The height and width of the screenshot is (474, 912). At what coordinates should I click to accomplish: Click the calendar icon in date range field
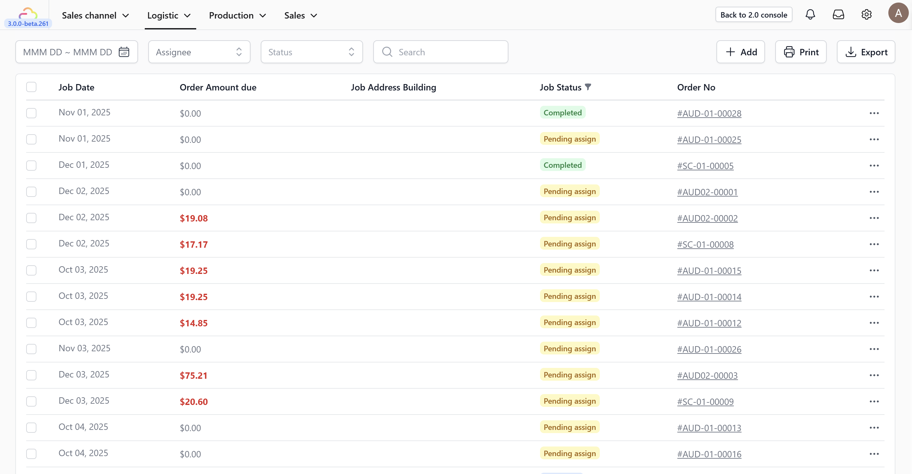point(124,52)
